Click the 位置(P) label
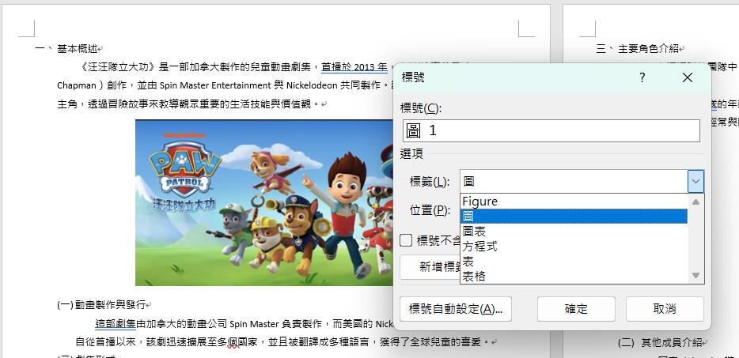 pos(428,210)
